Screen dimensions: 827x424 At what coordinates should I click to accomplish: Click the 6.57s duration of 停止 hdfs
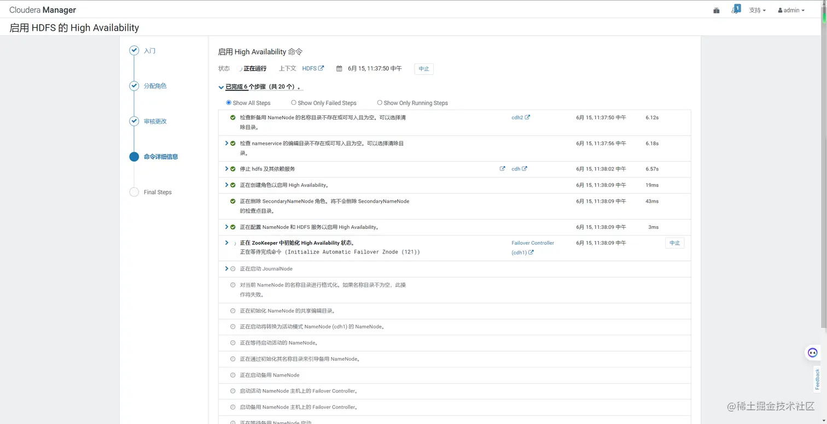point(652,169)
